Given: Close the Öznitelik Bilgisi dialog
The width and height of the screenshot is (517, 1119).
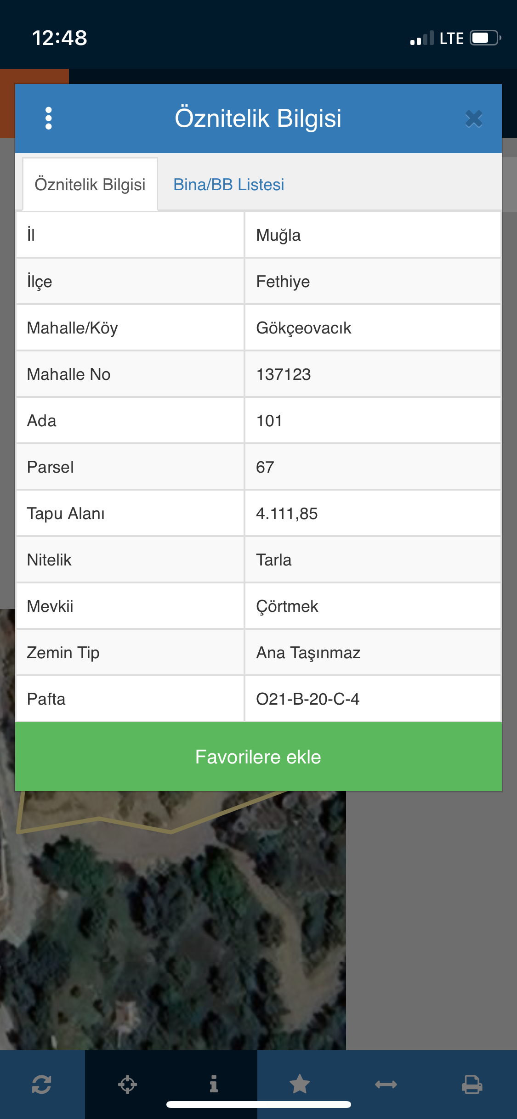Looking at the screenshot, I should click(x=474, y=119).
